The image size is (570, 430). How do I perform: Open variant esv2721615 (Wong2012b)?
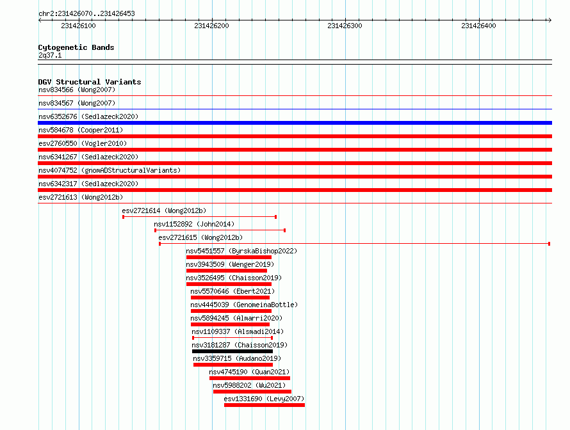200,237
